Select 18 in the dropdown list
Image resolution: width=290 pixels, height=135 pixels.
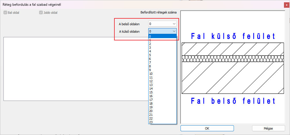pyautogui.click(x=162, y=103)
